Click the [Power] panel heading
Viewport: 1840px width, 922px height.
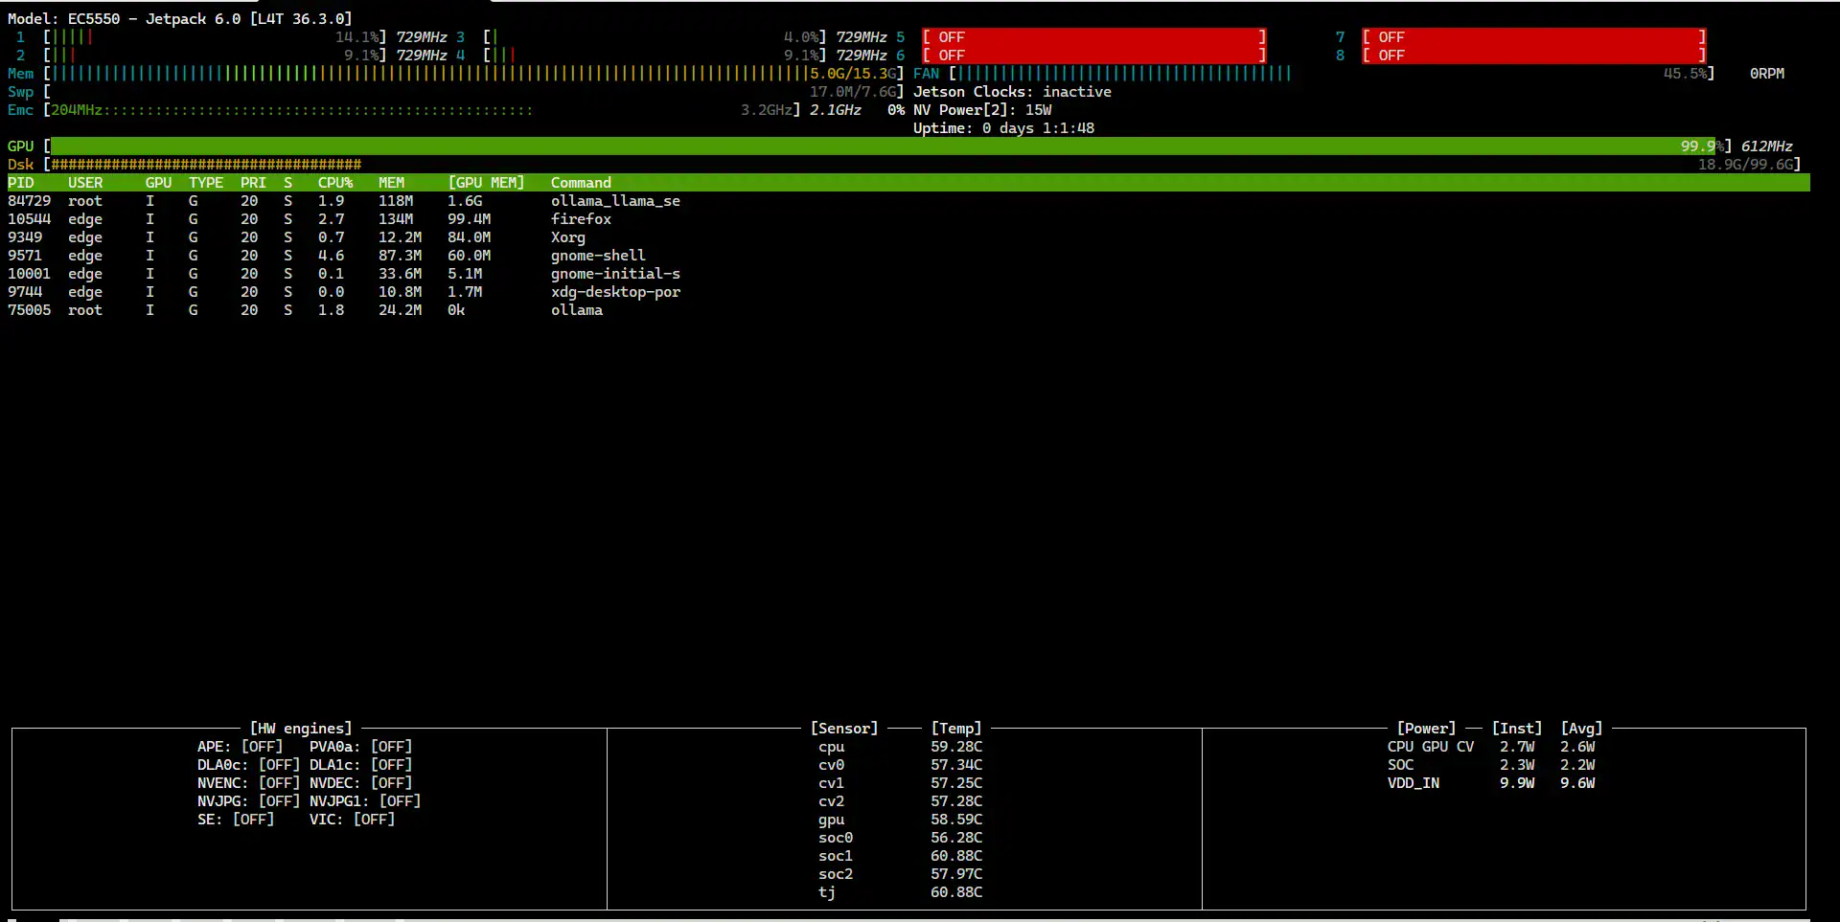pyautogui.click(x=1426, y=729)
